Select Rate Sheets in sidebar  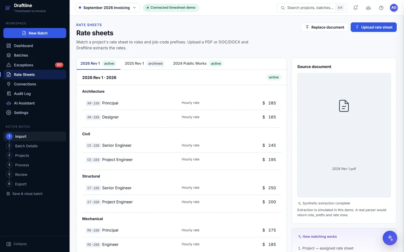click(35, 74)
